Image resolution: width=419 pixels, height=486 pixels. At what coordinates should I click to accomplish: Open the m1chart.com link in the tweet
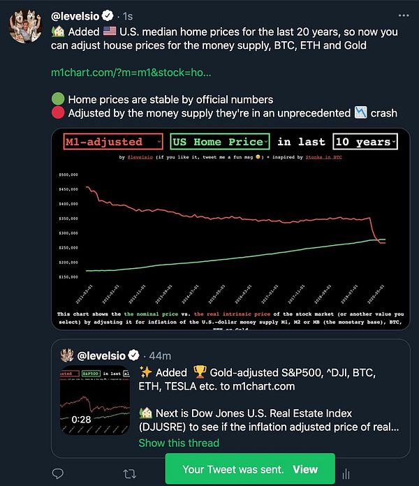point(131,72)
